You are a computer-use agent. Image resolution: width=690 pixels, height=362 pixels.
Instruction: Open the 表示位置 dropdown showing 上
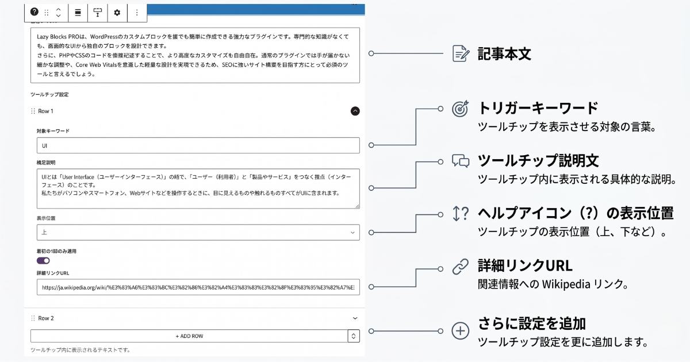pos(198,232)
